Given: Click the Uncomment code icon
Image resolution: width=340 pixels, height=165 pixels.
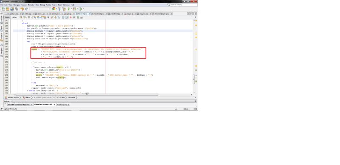Looking at the screenshot, I should coord(82,17).
